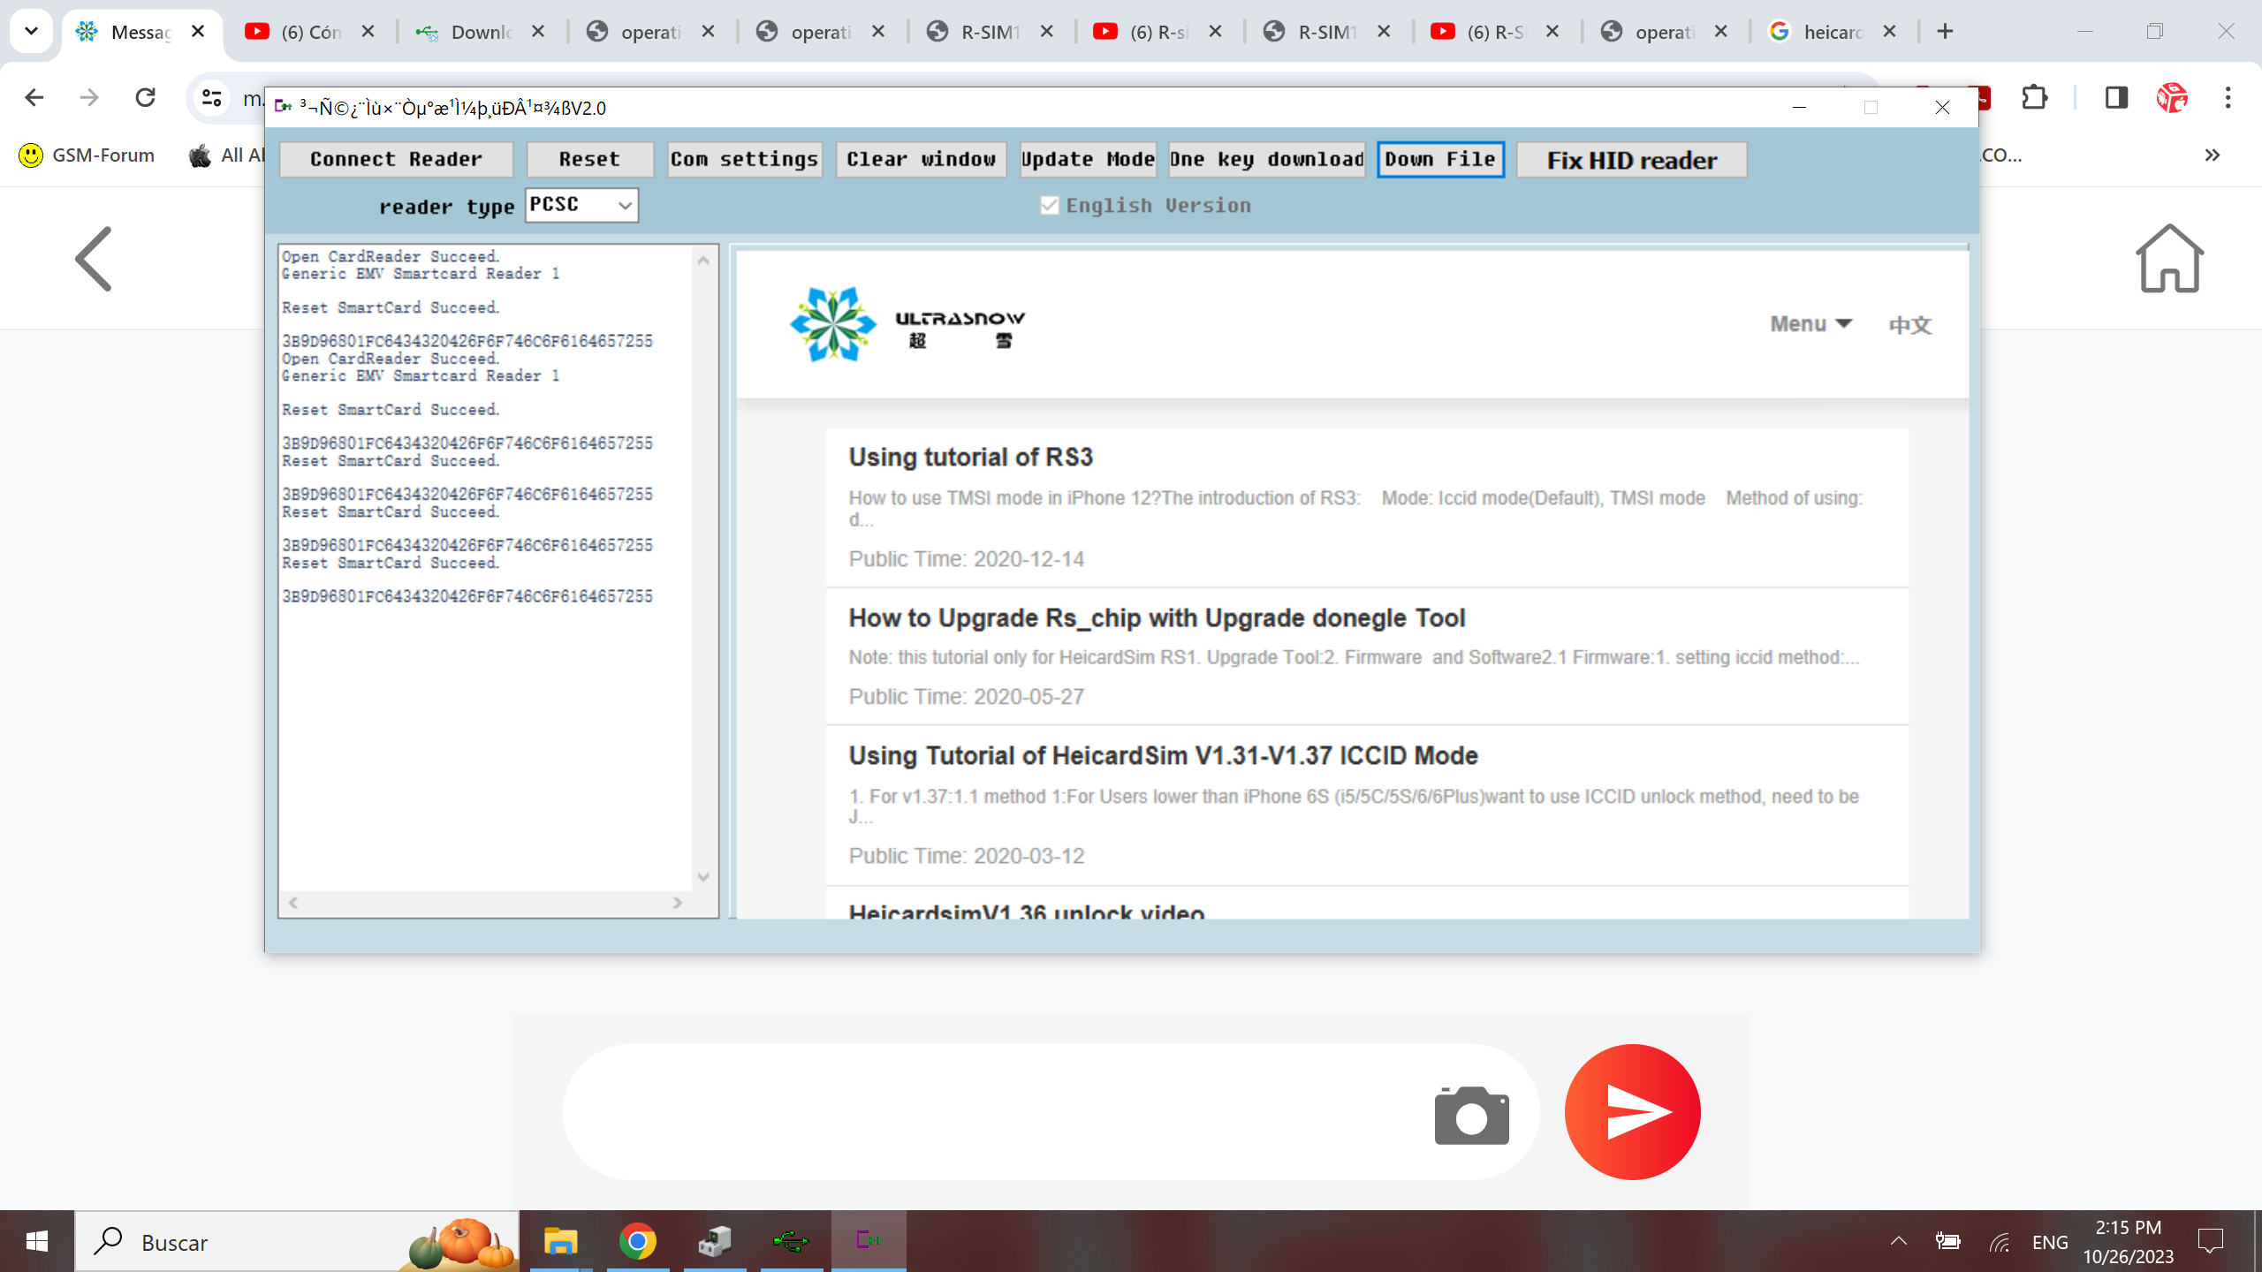Click the log window vertical scrollbar down arrow
The image size is (2262, 1272).
coord(703,877)
